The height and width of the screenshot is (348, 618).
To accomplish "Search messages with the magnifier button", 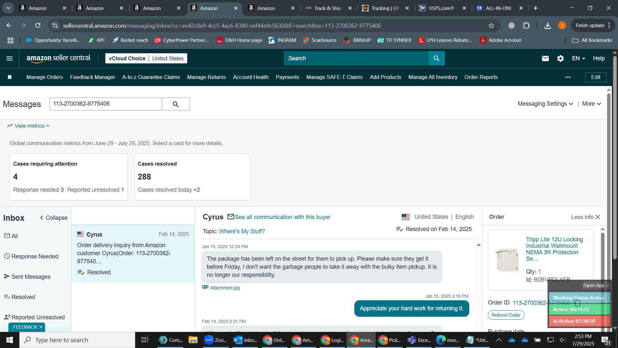I will [x=176, y=104].
